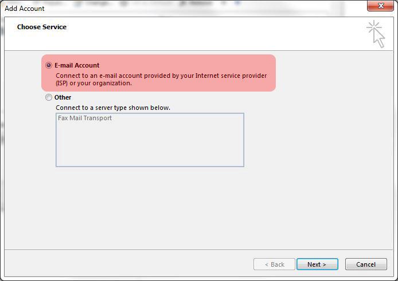
Task: Click the ISP e-mail account description text
Action: 161,80
